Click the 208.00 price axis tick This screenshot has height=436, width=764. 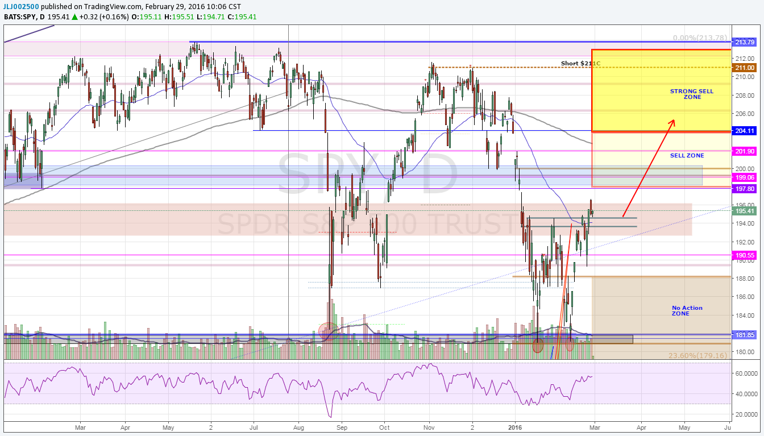click(745, 95)
